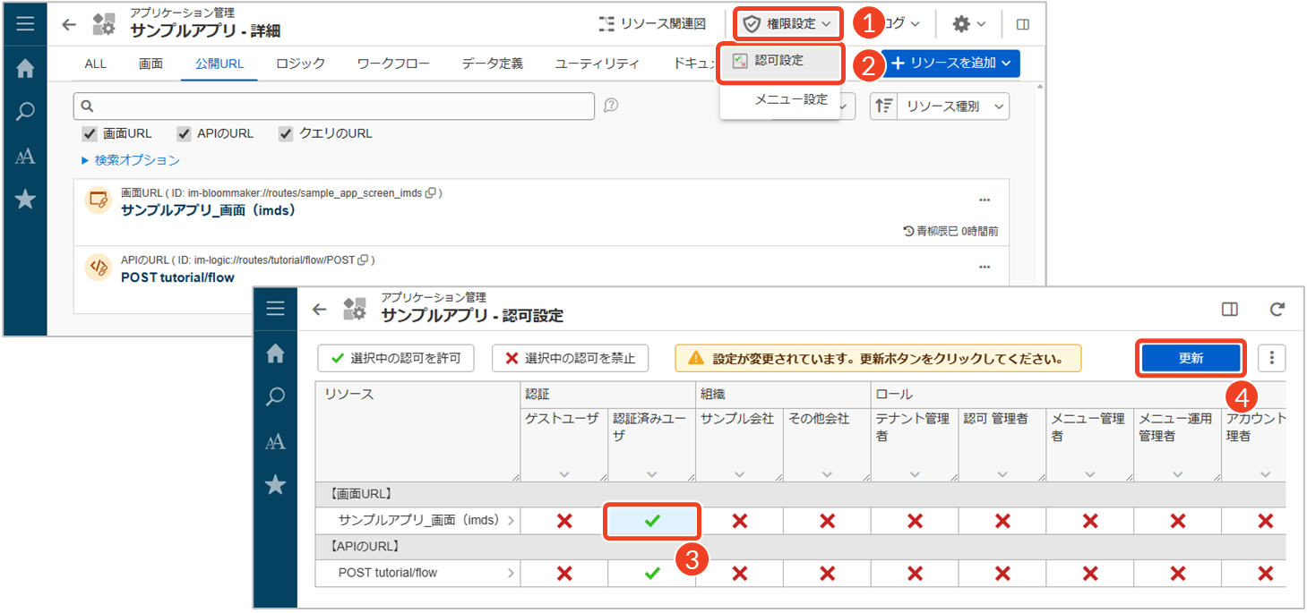
Task: Click the 選択中の認可を許可 button
Action: pos(395,358)
